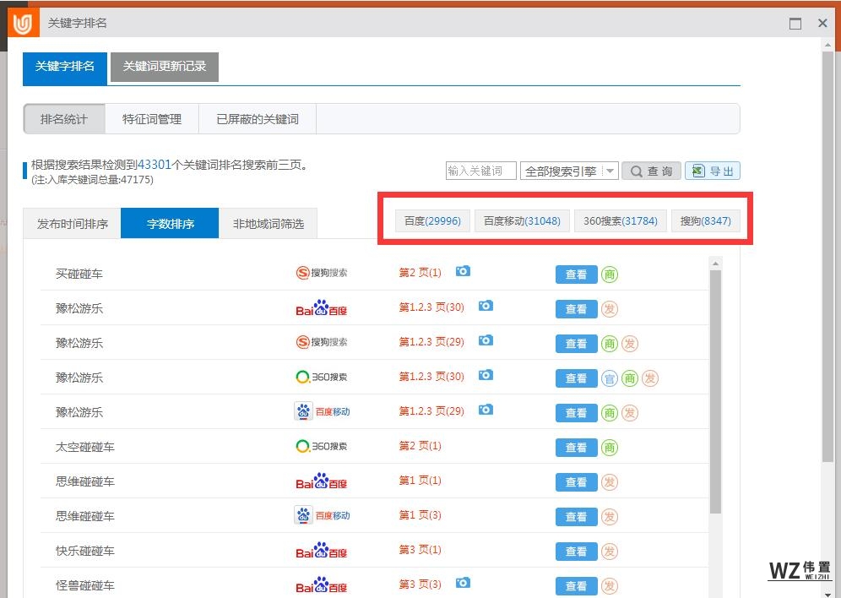Sort by 发布时间排序

[x=73, y=224]
